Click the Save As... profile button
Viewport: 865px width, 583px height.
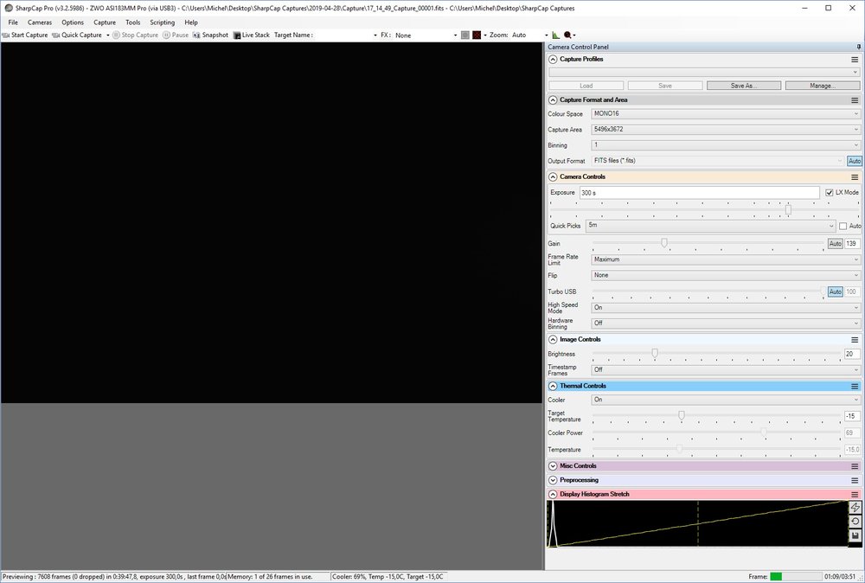tap(744, 86)
